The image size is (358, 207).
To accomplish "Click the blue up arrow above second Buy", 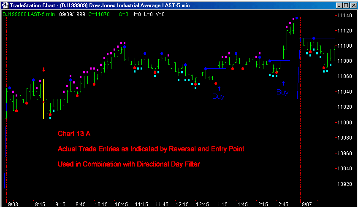I will click(284, 83).
